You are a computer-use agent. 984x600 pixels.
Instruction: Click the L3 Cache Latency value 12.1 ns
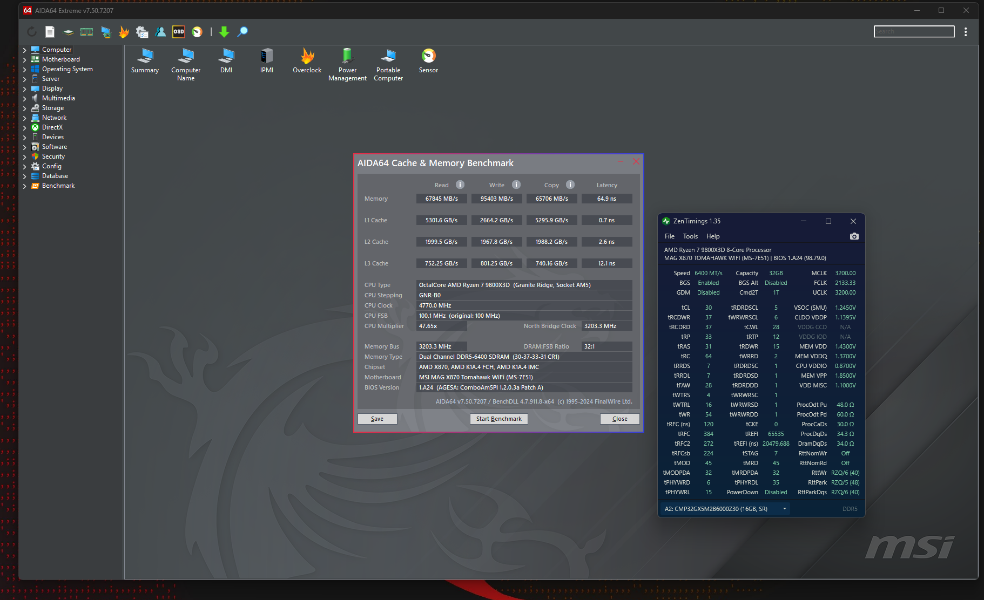coord(607,263)
